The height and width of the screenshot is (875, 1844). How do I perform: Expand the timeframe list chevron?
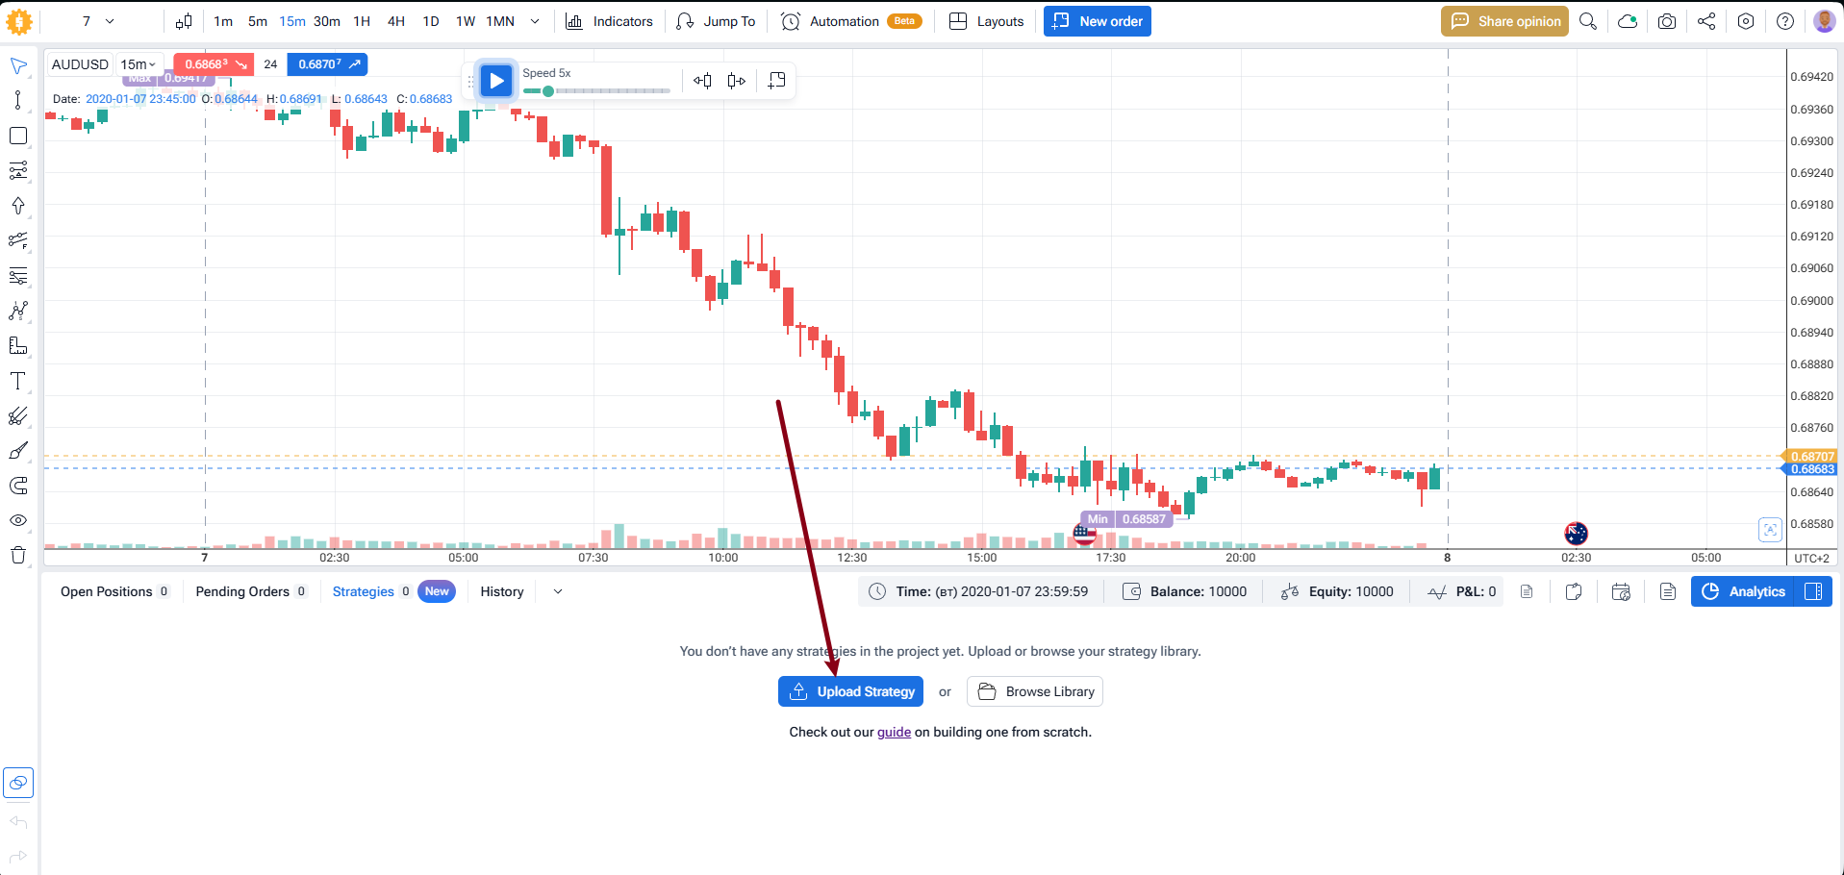tap(535, 21)
